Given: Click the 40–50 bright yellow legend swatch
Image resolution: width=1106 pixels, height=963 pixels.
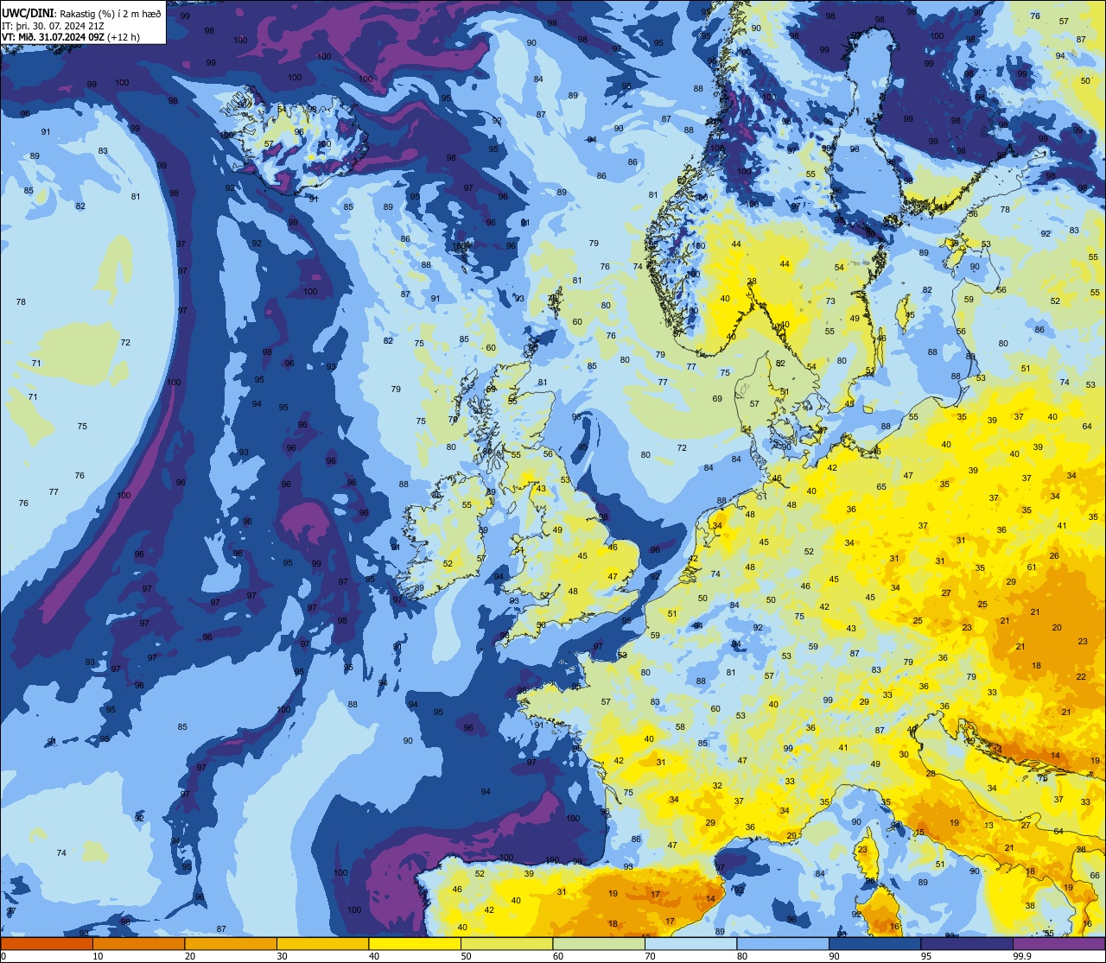Looking at the screenshot, I should [x=415, y=943].
